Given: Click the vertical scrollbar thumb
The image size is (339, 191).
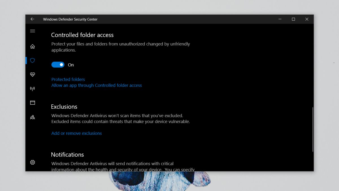Looking at the screenshot, I should (313, 129).
